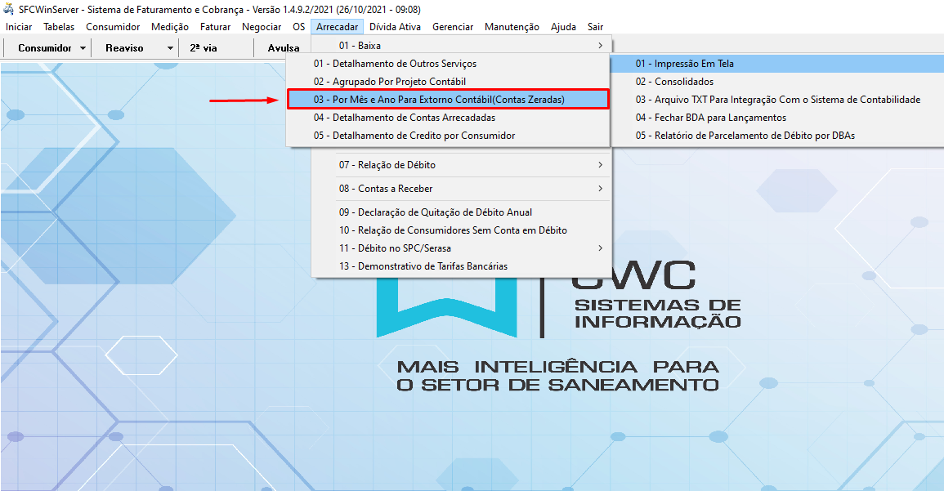Expand 08 - Contas a Receber submenu
This screenshot has width=944, height=491.
462,189
